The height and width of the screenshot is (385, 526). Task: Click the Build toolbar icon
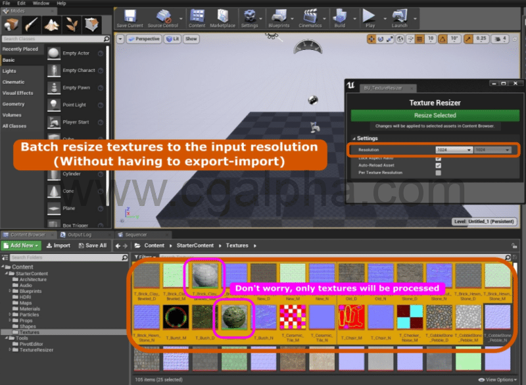(x=340, y=16)
